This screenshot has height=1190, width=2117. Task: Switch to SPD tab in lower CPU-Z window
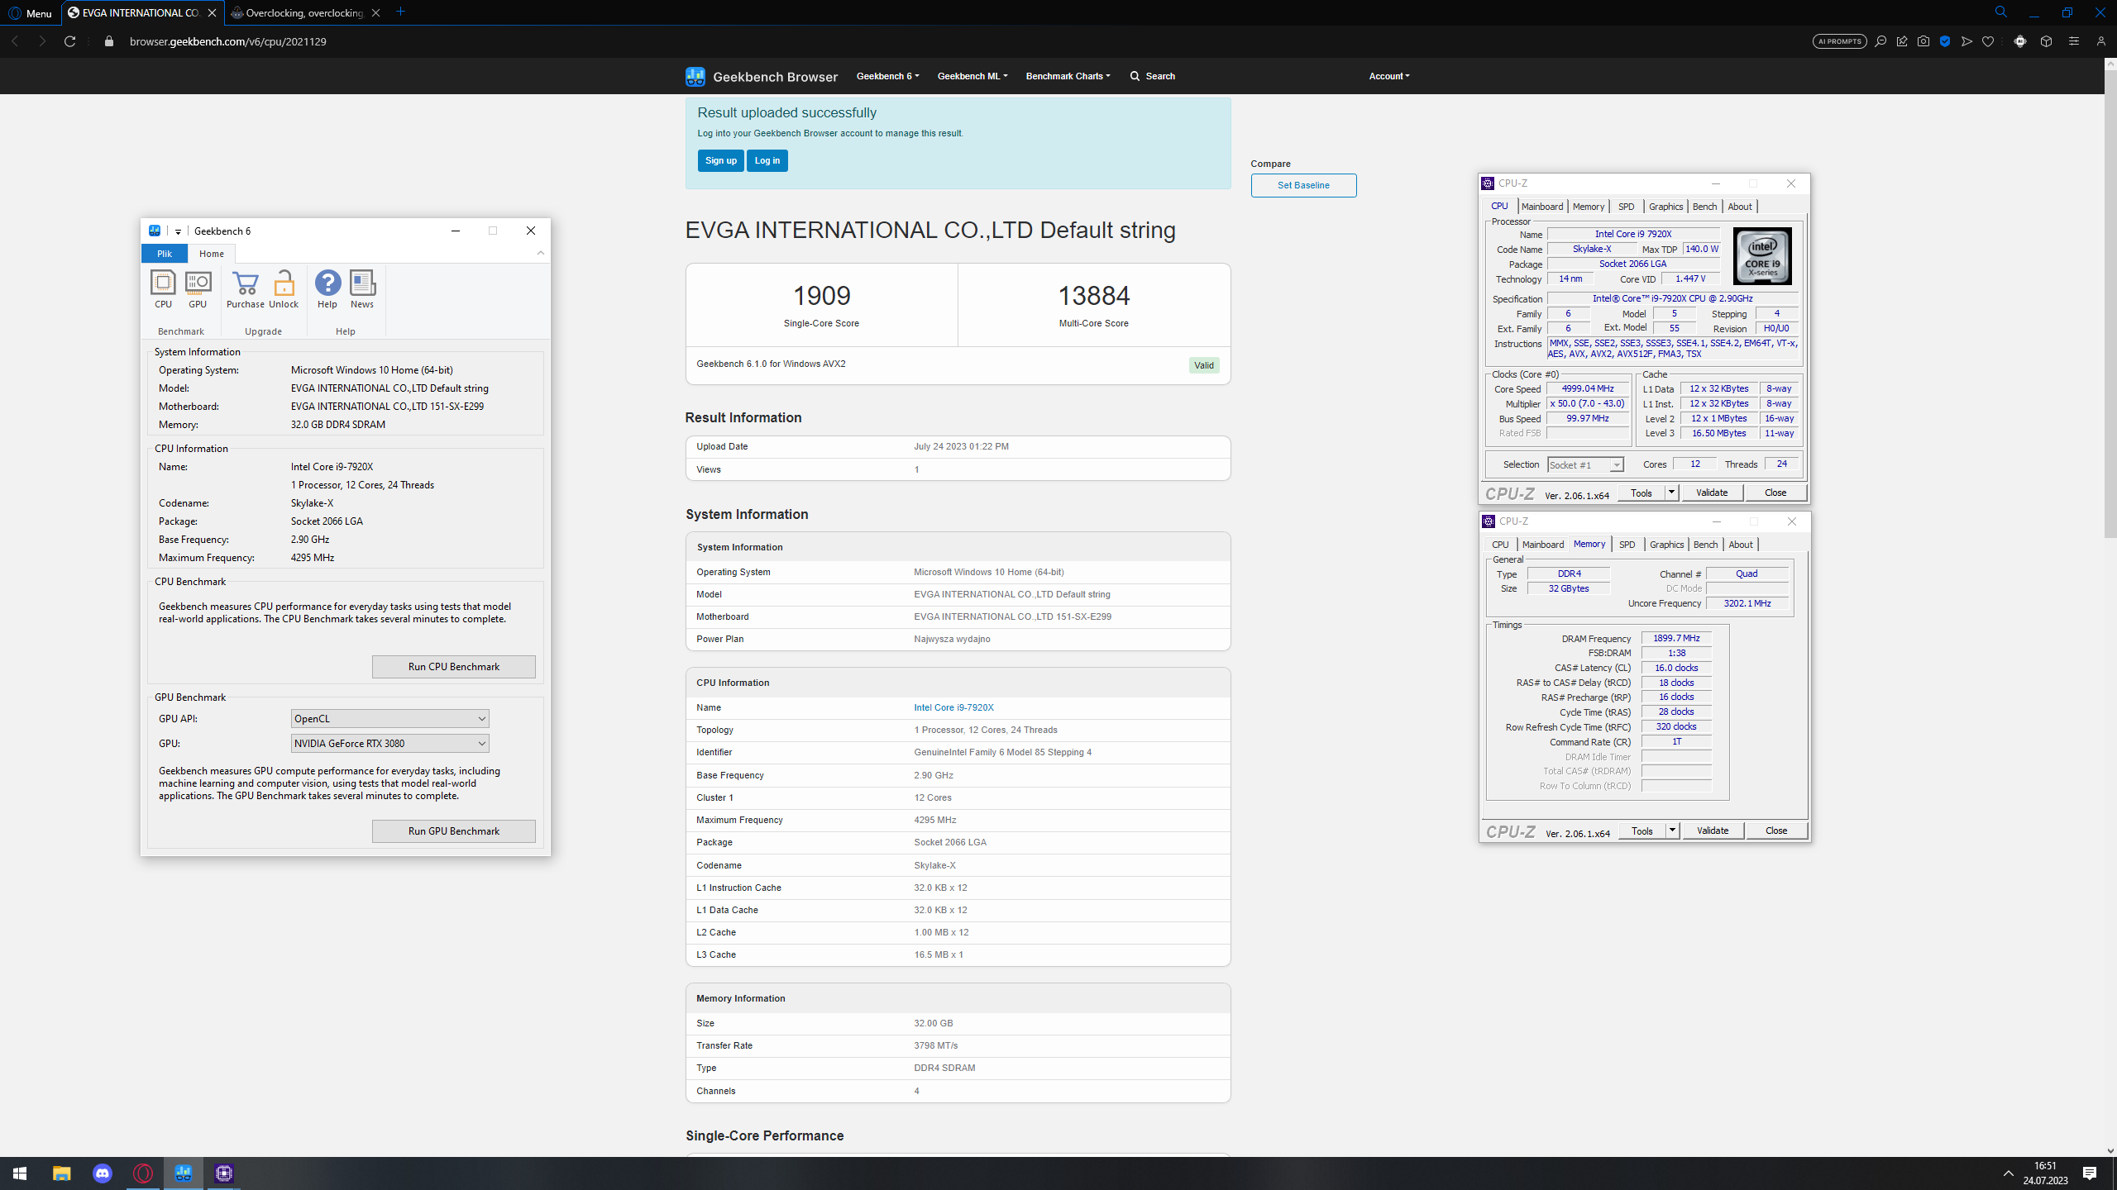[x=1627, y=545]
